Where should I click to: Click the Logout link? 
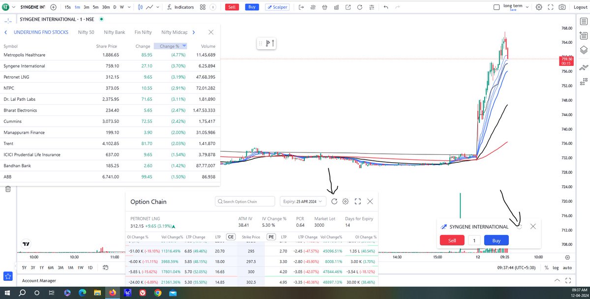(x=580, y=7)
